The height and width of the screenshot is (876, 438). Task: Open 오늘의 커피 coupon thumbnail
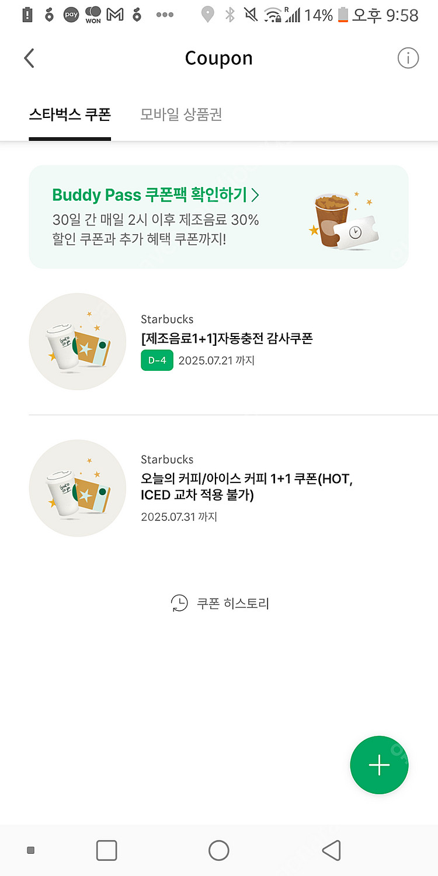pos(78,488)
